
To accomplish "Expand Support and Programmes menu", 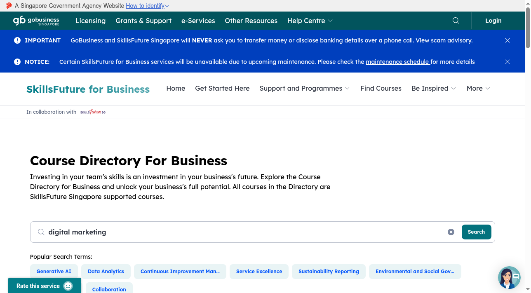I will tap(305, 88).
